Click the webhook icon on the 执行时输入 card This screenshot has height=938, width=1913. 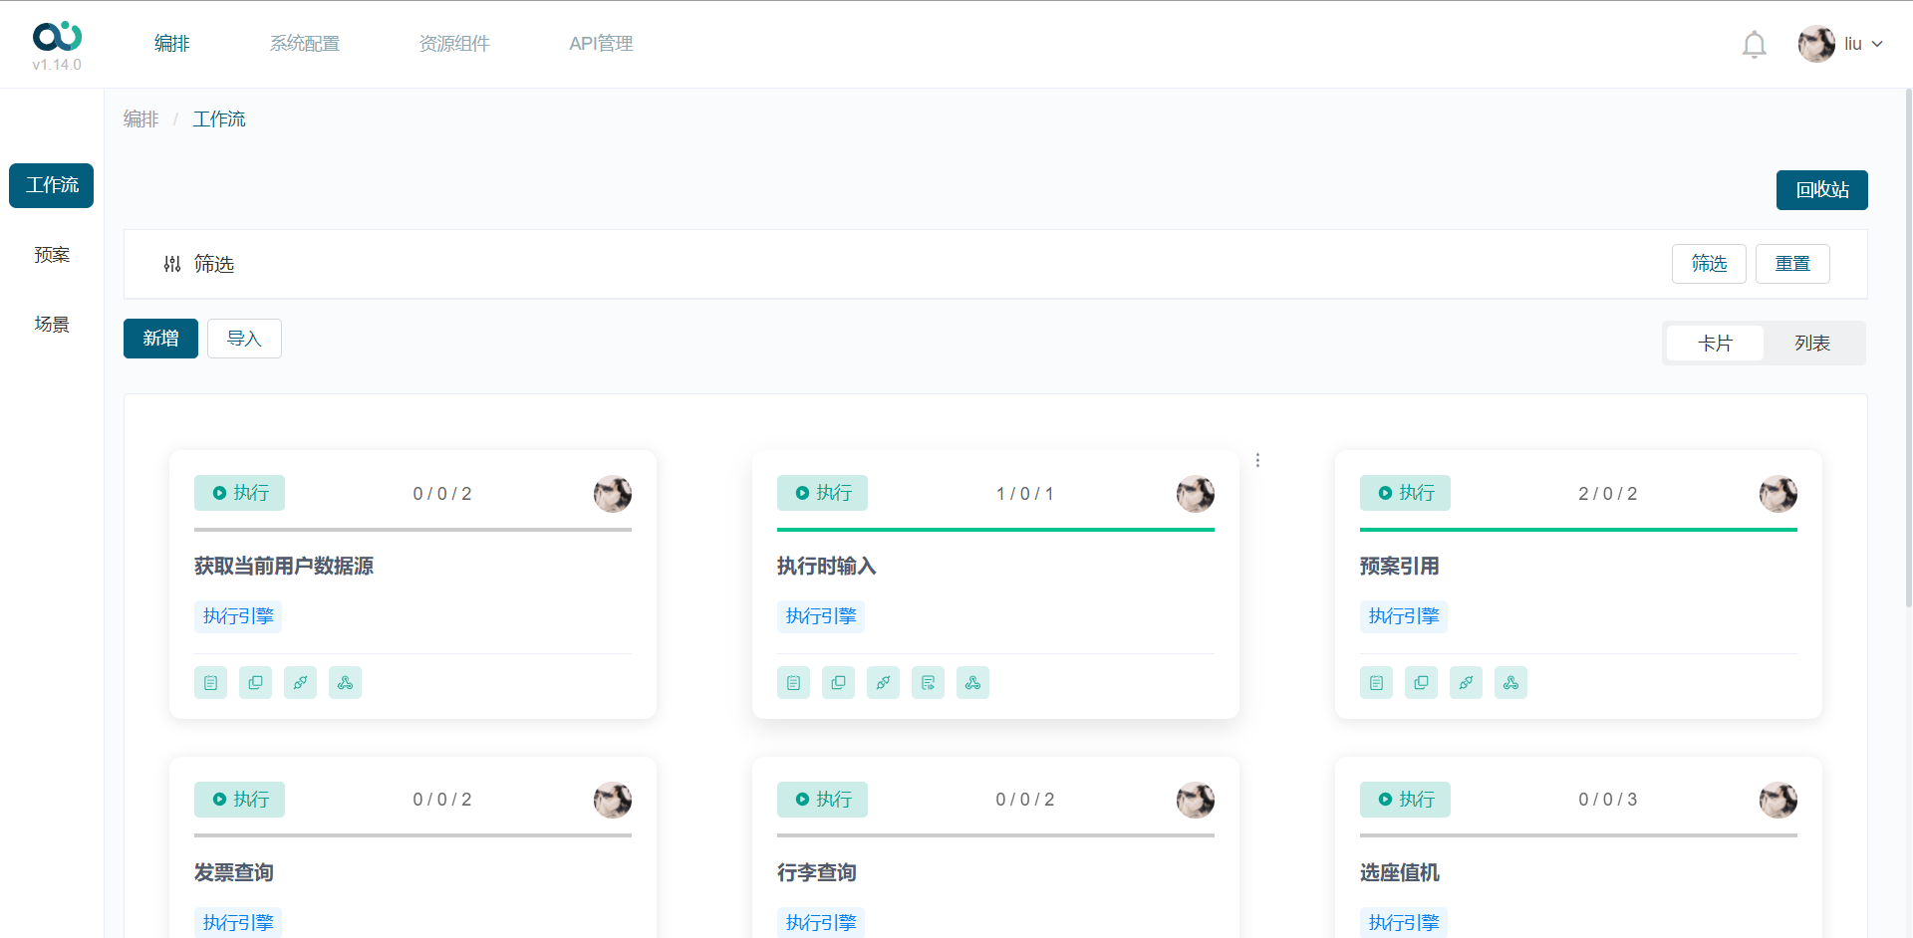(972, 682)
